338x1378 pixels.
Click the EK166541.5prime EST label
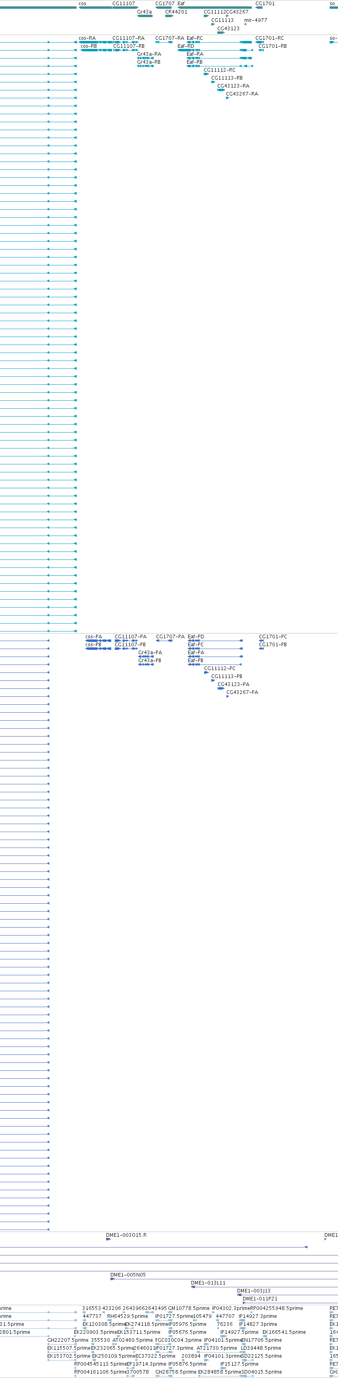click(x=284, y=1333)
